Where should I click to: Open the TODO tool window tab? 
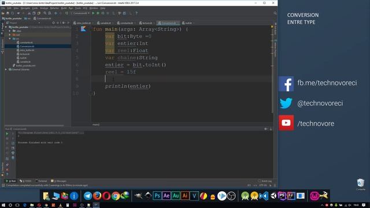pyautogui.click(x=25, y=181)
